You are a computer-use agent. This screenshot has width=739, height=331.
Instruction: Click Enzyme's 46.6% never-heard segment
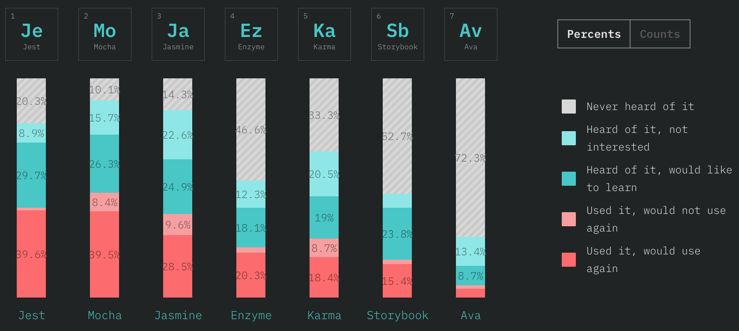coord(251,129)
